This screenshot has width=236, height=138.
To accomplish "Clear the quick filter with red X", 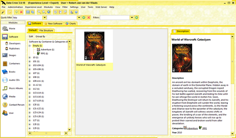I will pos(88,18).
